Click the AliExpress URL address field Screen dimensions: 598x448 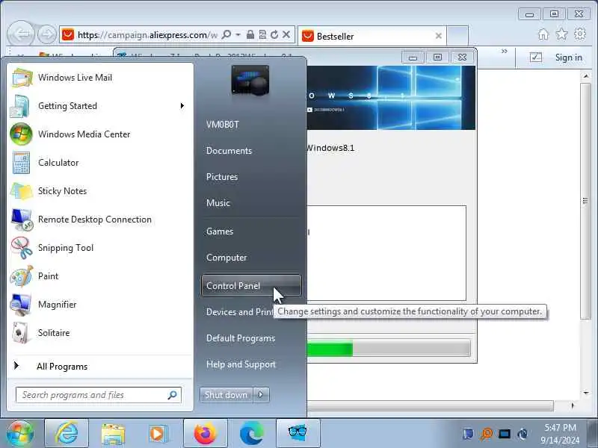147,35
